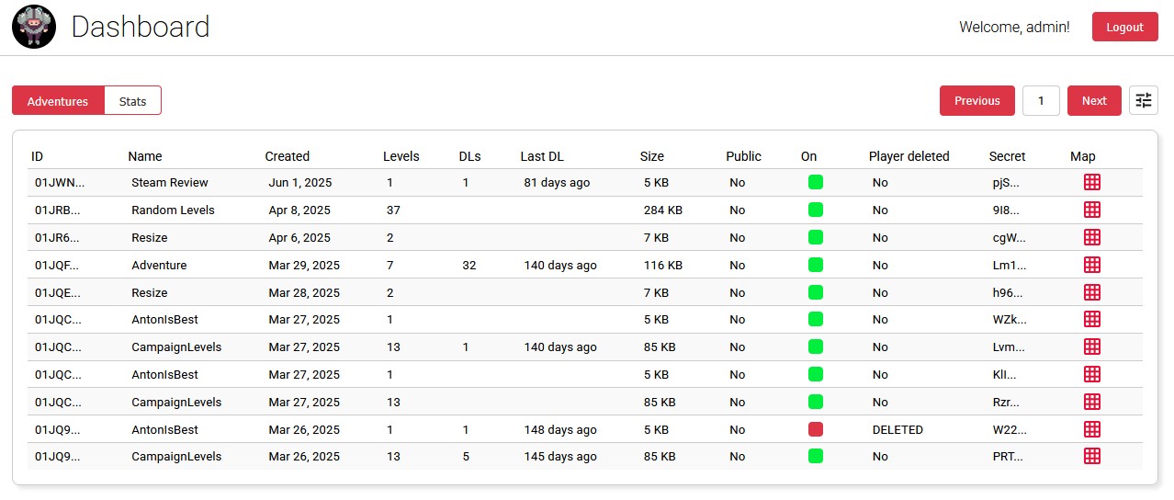Toggle the On status for Random Levels
Screen dimensions: 1174x500
(815, 210)
